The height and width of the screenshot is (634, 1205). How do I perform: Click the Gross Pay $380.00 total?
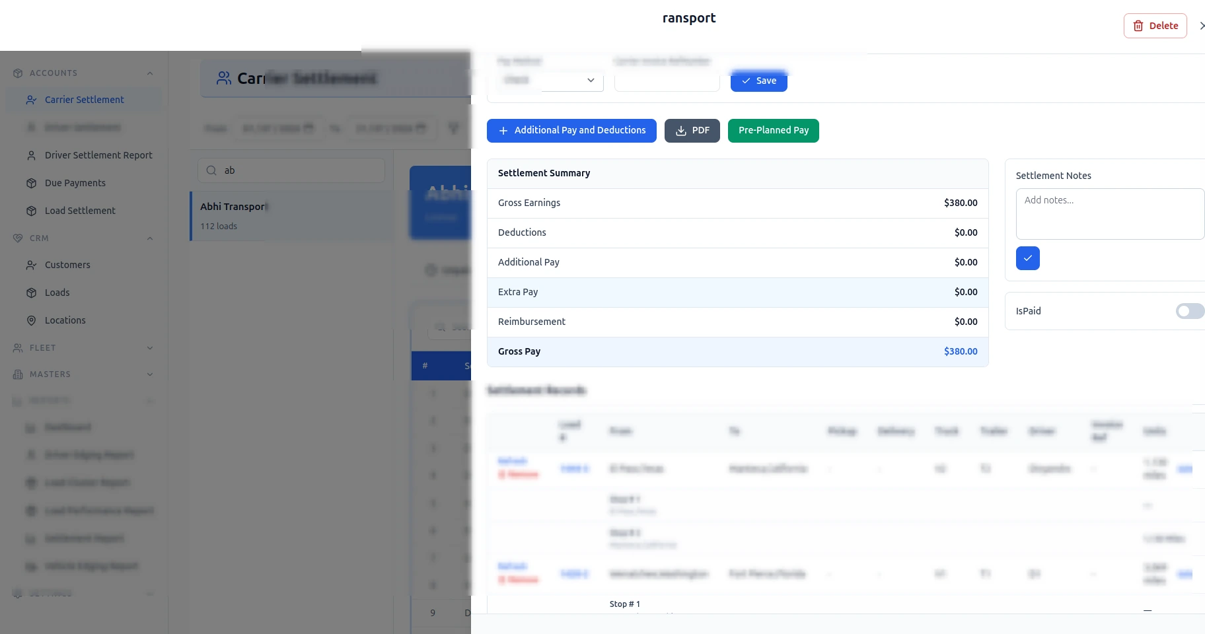tap(961, 352)
